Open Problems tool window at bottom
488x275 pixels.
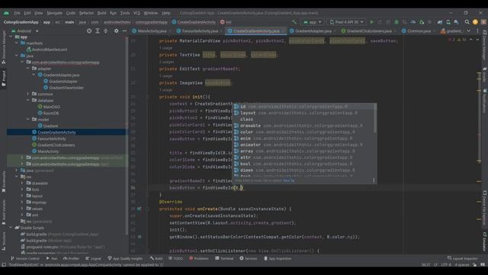[x=199, y=258]
